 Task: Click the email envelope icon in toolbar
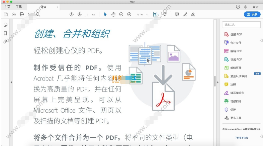click(30, 14)
